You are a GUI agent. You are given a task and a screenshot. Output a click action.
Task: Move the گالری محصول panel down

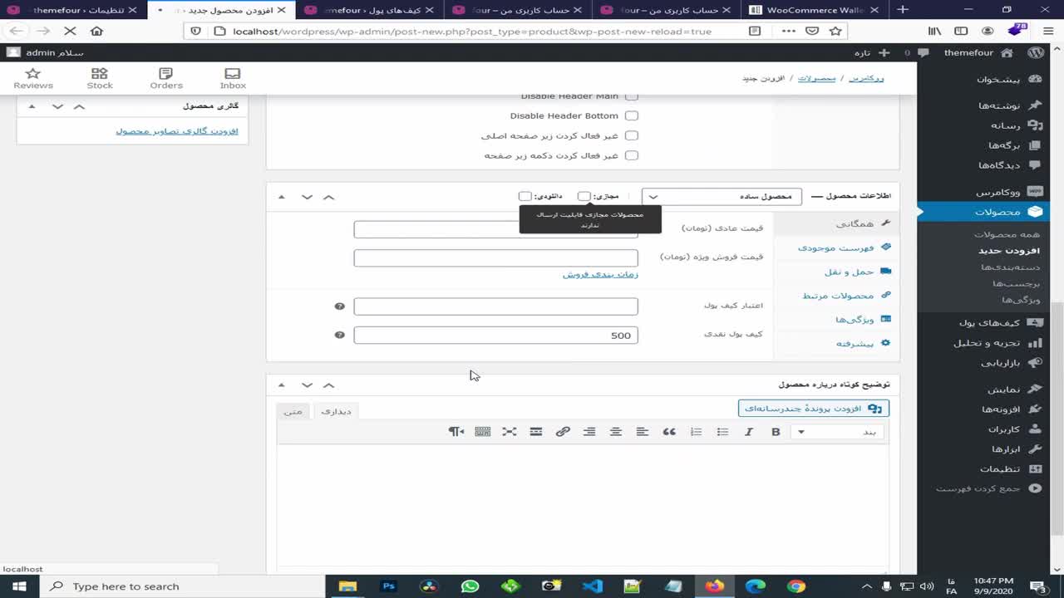coord(57,106)
